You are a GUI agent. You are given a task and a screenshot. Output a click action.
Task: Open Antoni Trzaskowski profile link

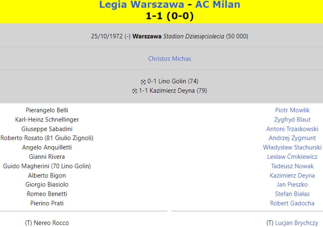(x=292, y=129)
